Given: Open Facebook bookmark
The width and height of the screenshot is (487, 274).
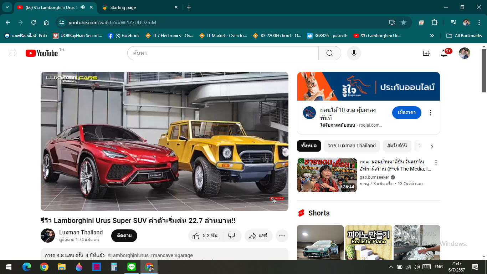Looking at the screenshot, I should (124, 36).
